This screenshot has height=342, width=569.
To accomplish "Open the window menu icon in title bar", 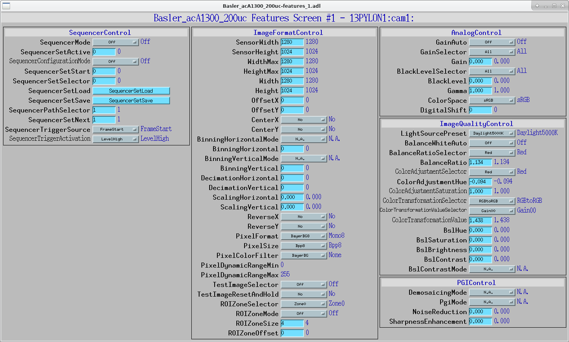I will coord(6,6).
